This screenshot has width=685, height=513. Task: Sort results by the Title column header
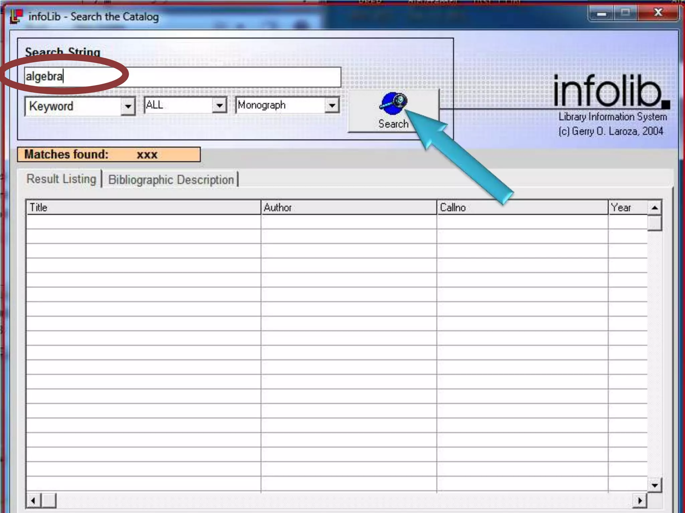tap(143, 207)
